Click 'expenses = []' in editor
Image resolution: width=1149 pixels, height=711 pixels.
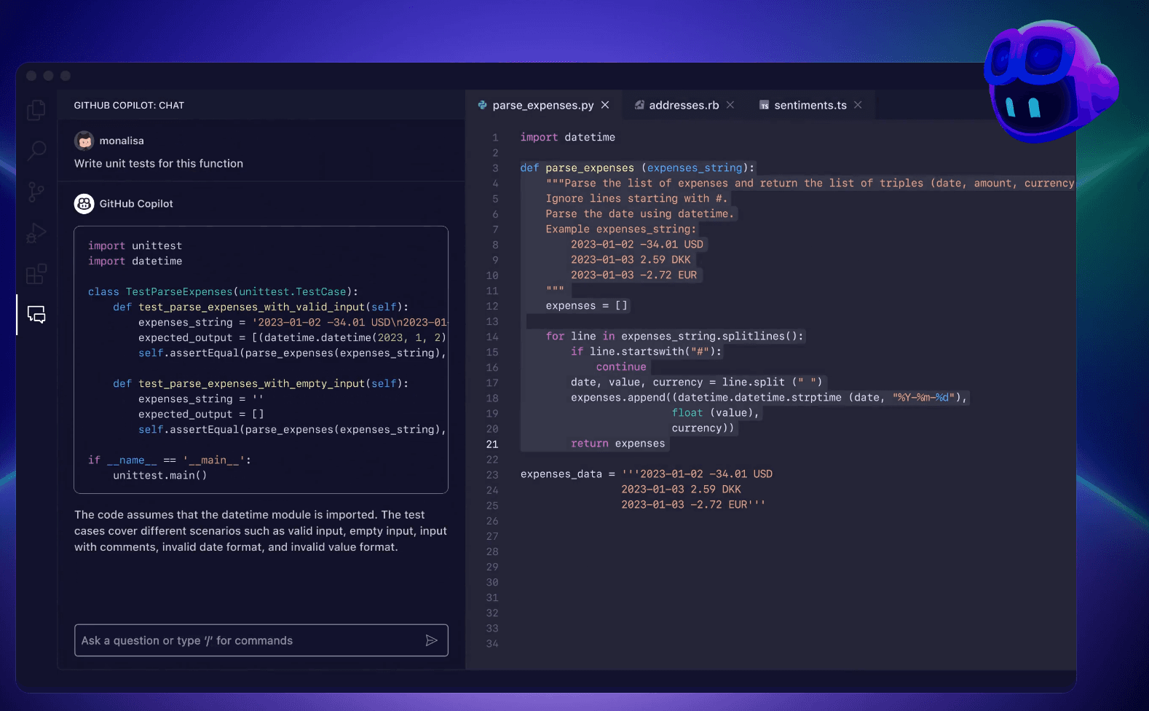(x=586, y=305)
